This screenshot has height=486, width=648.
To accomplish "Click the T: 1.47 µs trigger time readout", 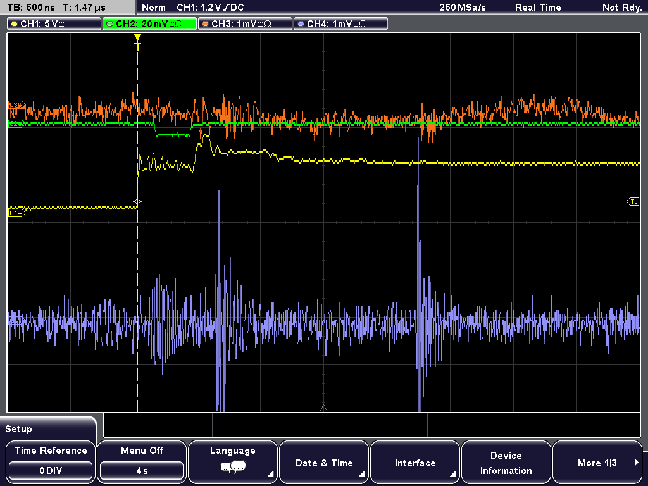I will click(84, 8).
